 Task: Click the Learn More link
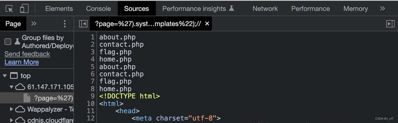pos(22,62)
